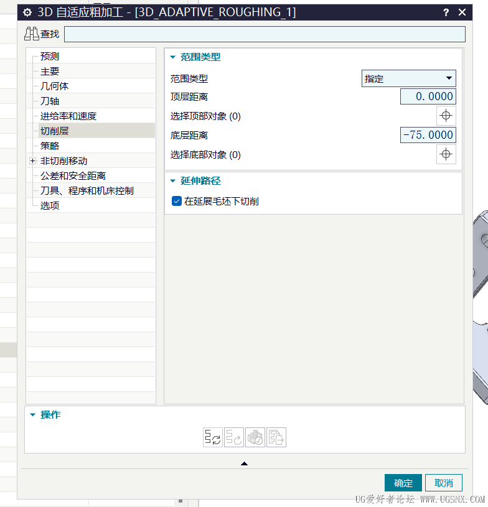This screenshot has height=507, width=488.
Task: Collapse the 延伸路径 section
Action: click(x=173, y=181)
